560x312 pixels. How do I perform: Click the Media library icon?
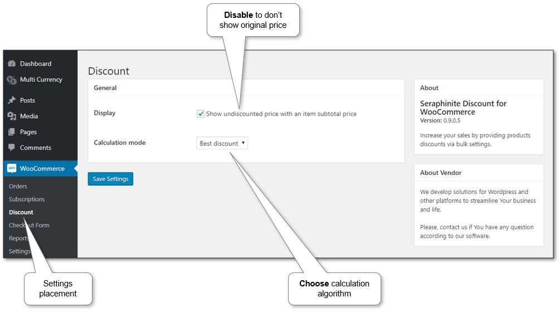tap(12, 116)
